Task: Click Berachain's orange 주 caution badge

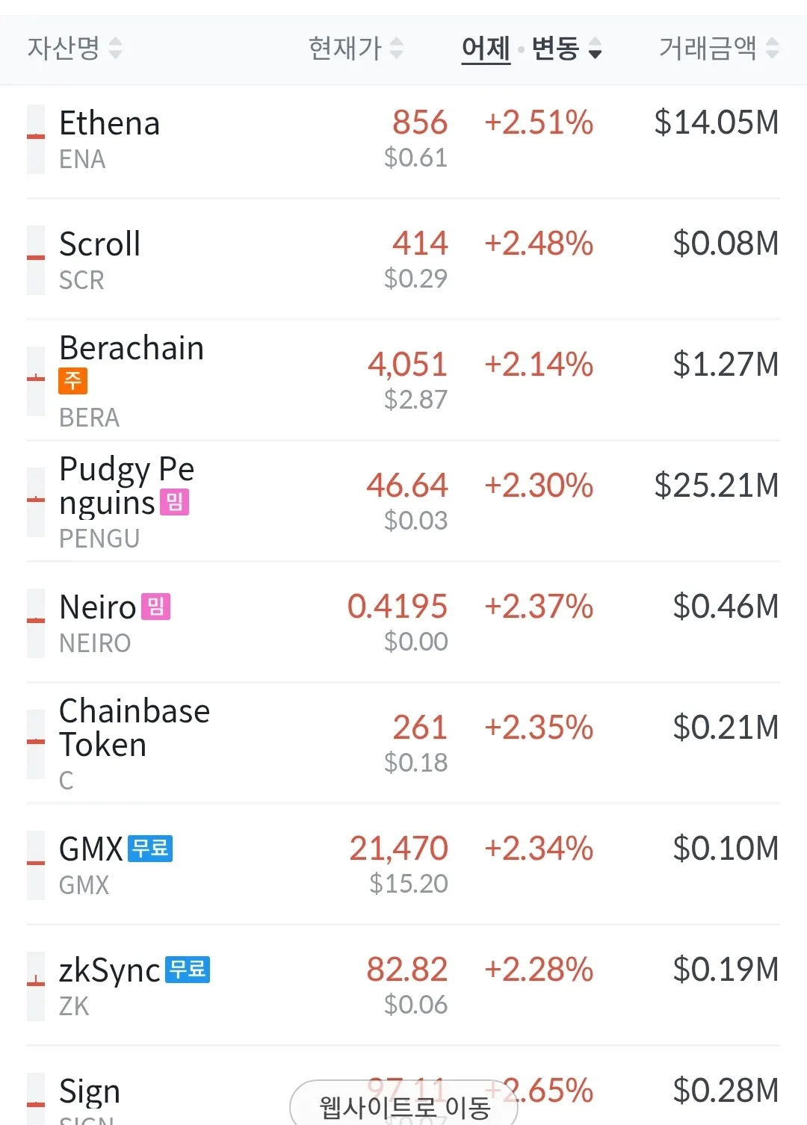Action: point(72,381)
